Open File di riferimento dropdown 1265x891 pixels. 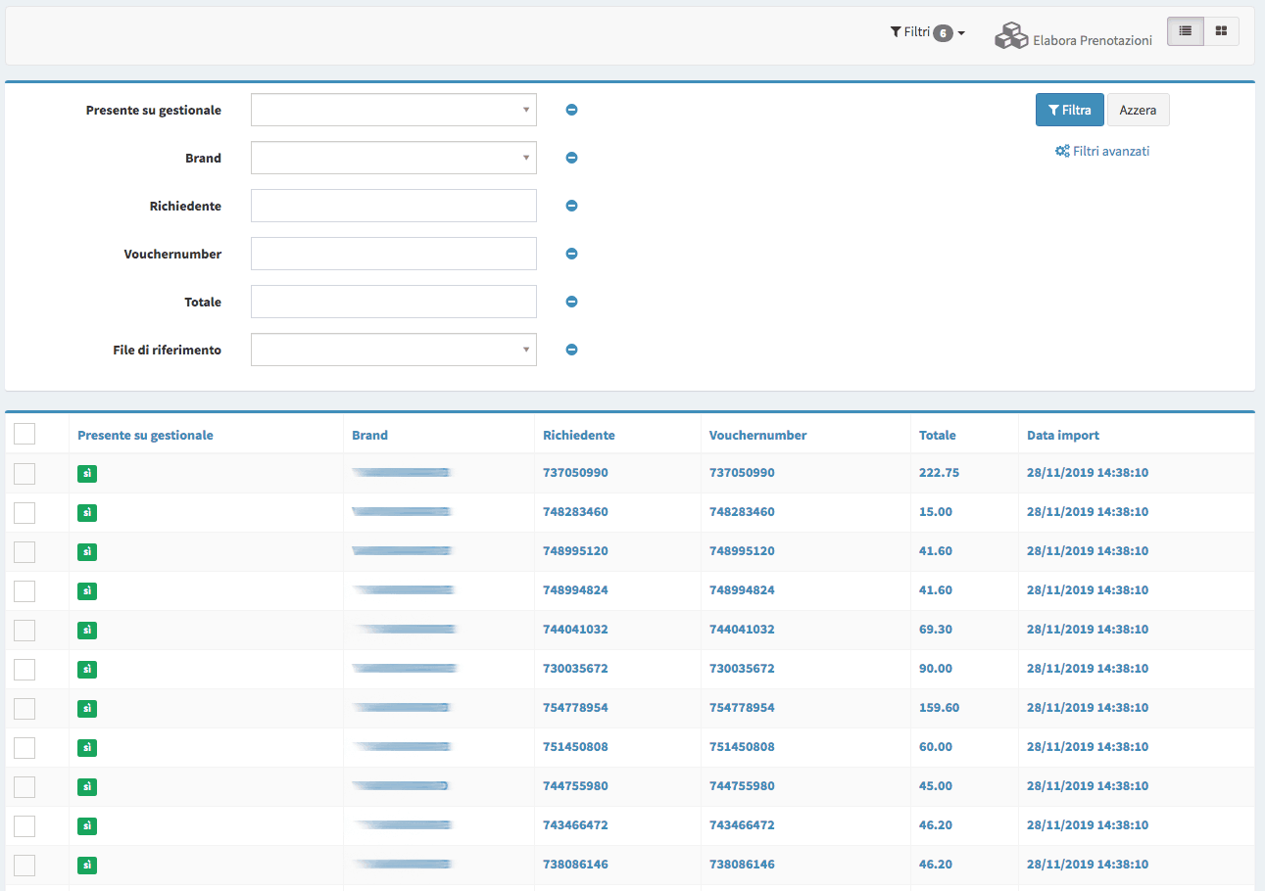(x=394, y=350)
